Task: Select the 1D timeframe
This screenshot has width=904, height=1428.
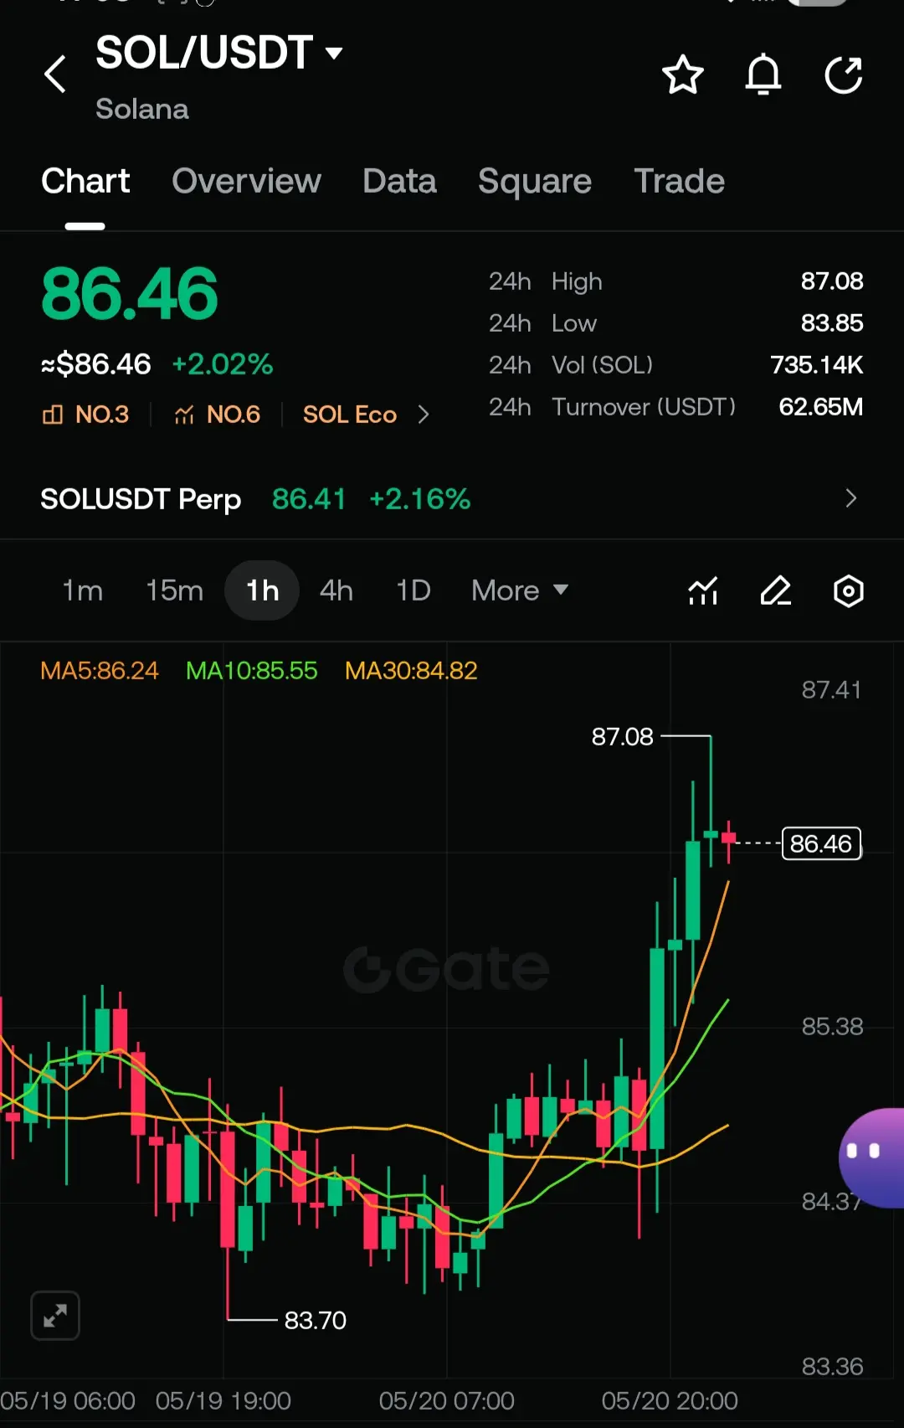Action: [x=413, y=590]
